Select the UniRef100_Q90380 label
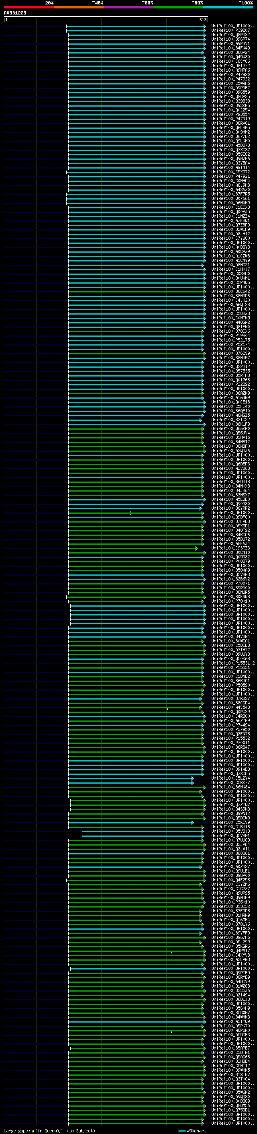257x1134 pixels. coord(230,504)
